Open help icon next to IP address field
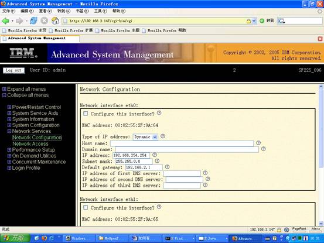This screenshot has height=243, width=324. [x=155, y=155]
